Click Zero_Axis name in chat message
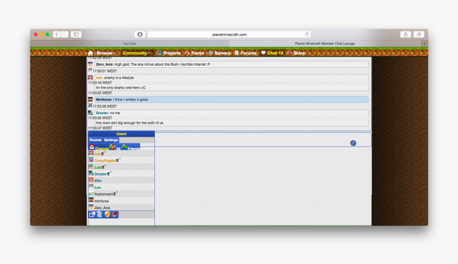The image size is (458, 264). (x=104, y=65)
